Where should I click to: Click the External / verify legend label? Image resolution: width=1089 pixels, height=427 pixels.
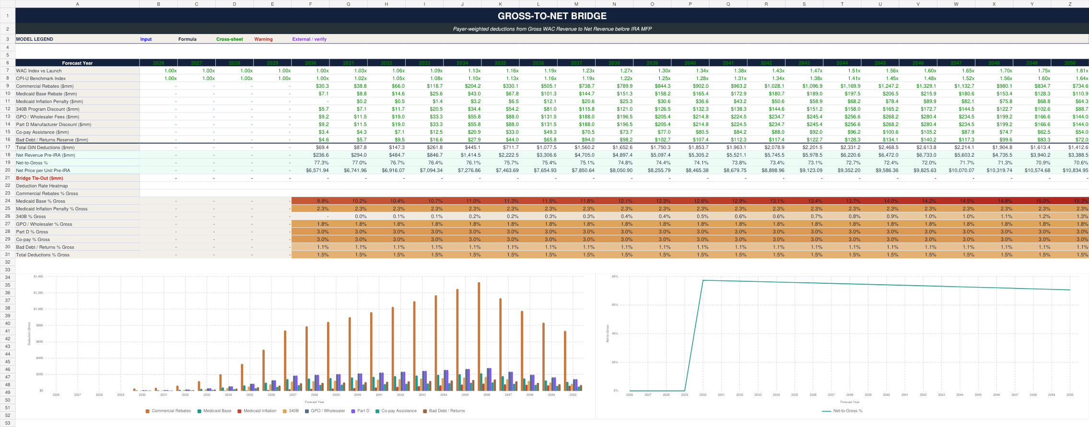[309, 39]
